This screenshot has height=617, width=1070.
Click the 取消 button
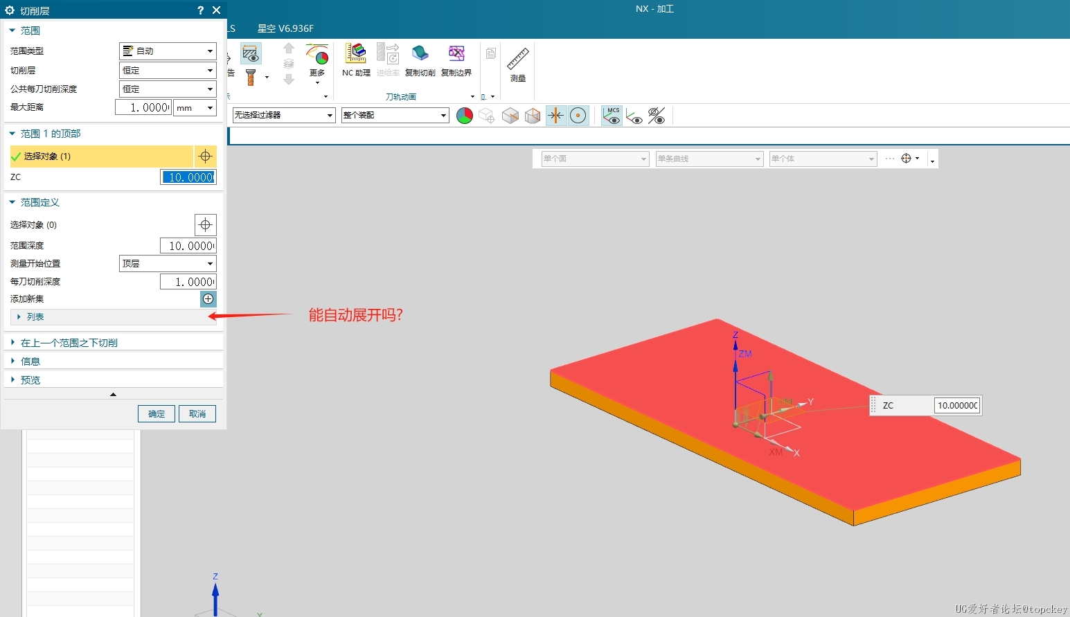click(x=197, y=413)
